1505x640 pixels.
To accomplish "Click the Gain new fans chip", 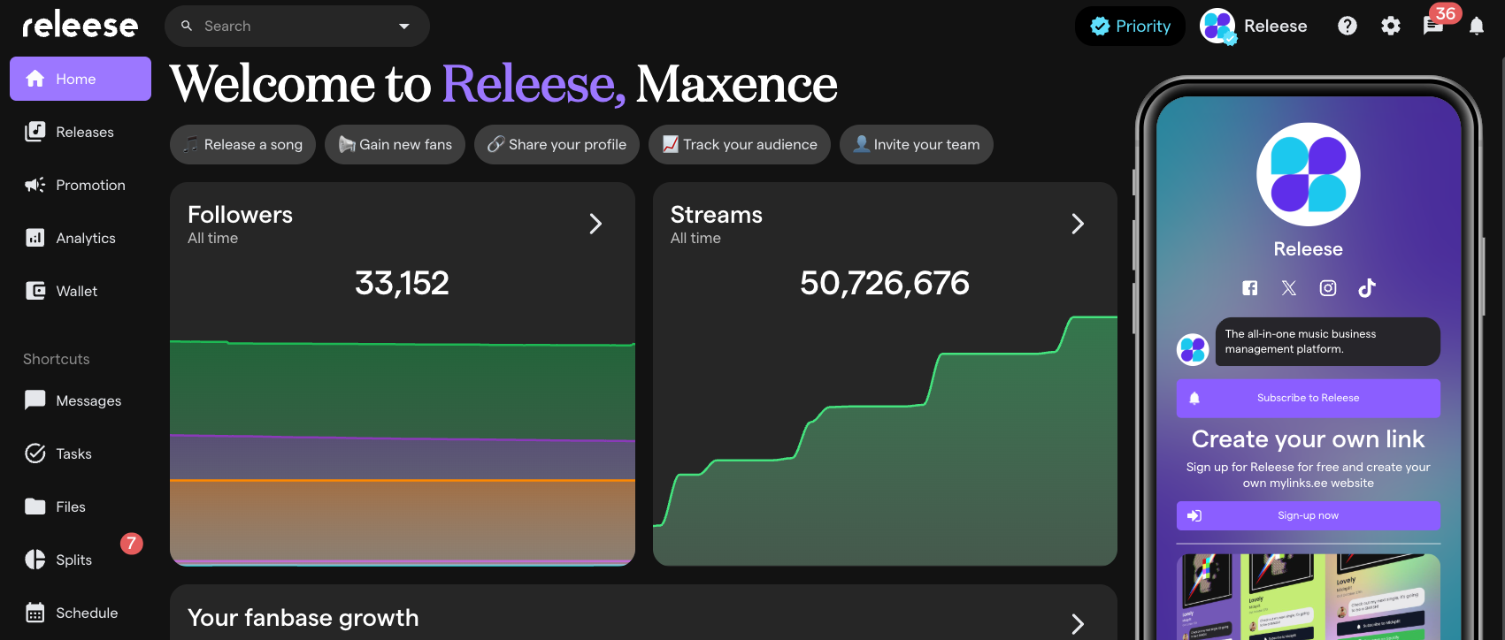I will (395, 144).
